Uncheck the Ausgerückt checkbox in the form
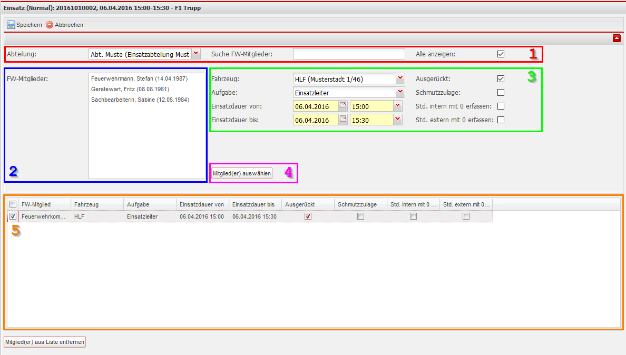 501,79
